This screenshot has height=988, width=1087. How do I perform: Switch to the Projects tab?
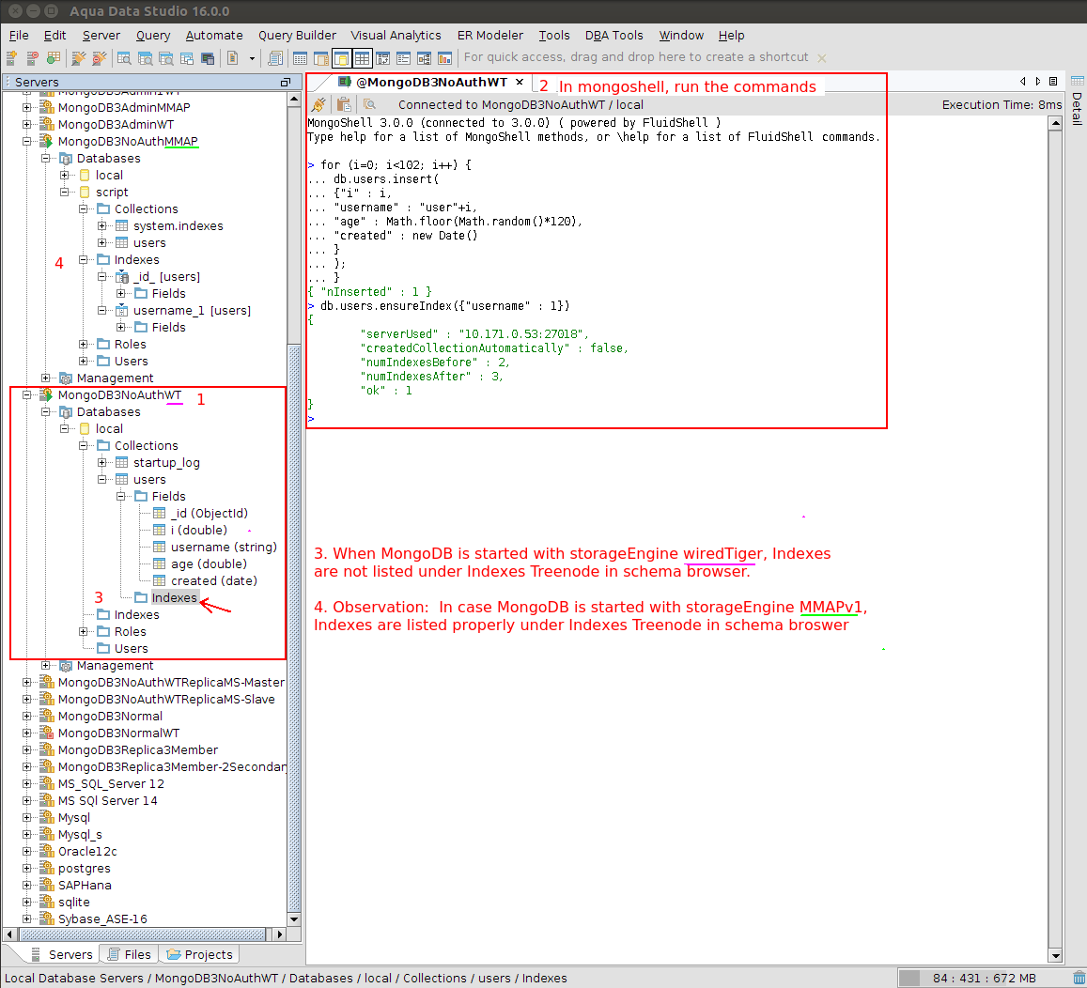tap(200, 955)
